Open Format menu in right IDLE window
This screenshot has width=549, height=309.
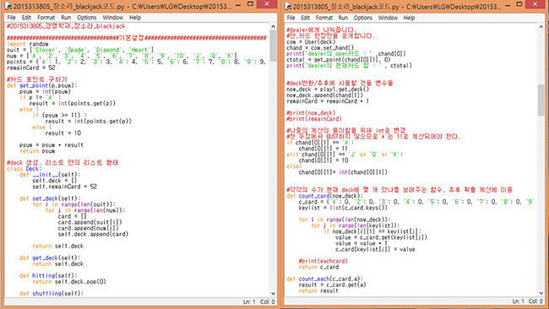323,18
